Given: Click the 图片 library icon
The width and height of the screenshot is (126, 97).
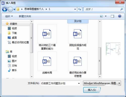Looking at the screenshot, I should click(x=9, y=61).
